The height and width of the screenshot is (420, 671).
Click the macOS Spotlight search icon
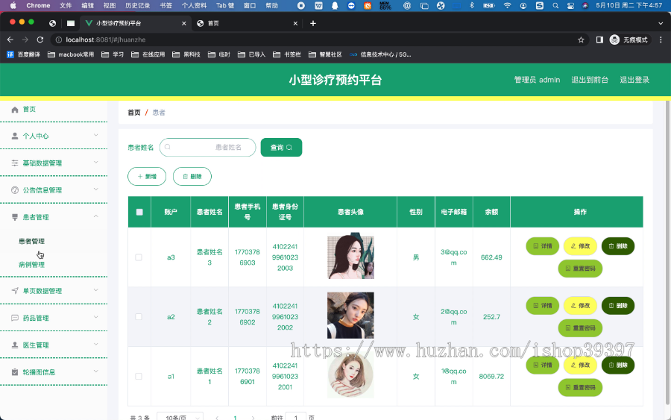pos(555,5)
